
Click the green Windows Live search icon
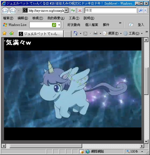coord(54,25)
